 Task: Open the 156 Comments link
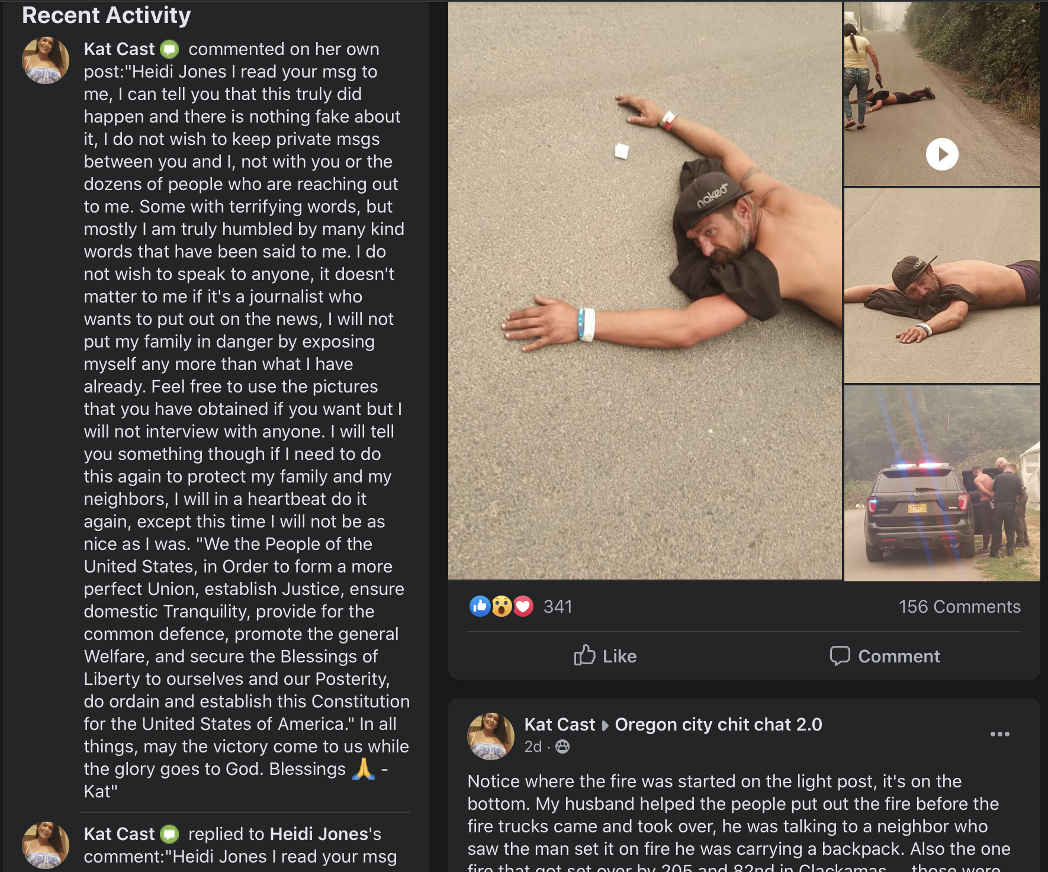(x=959, y=607)
